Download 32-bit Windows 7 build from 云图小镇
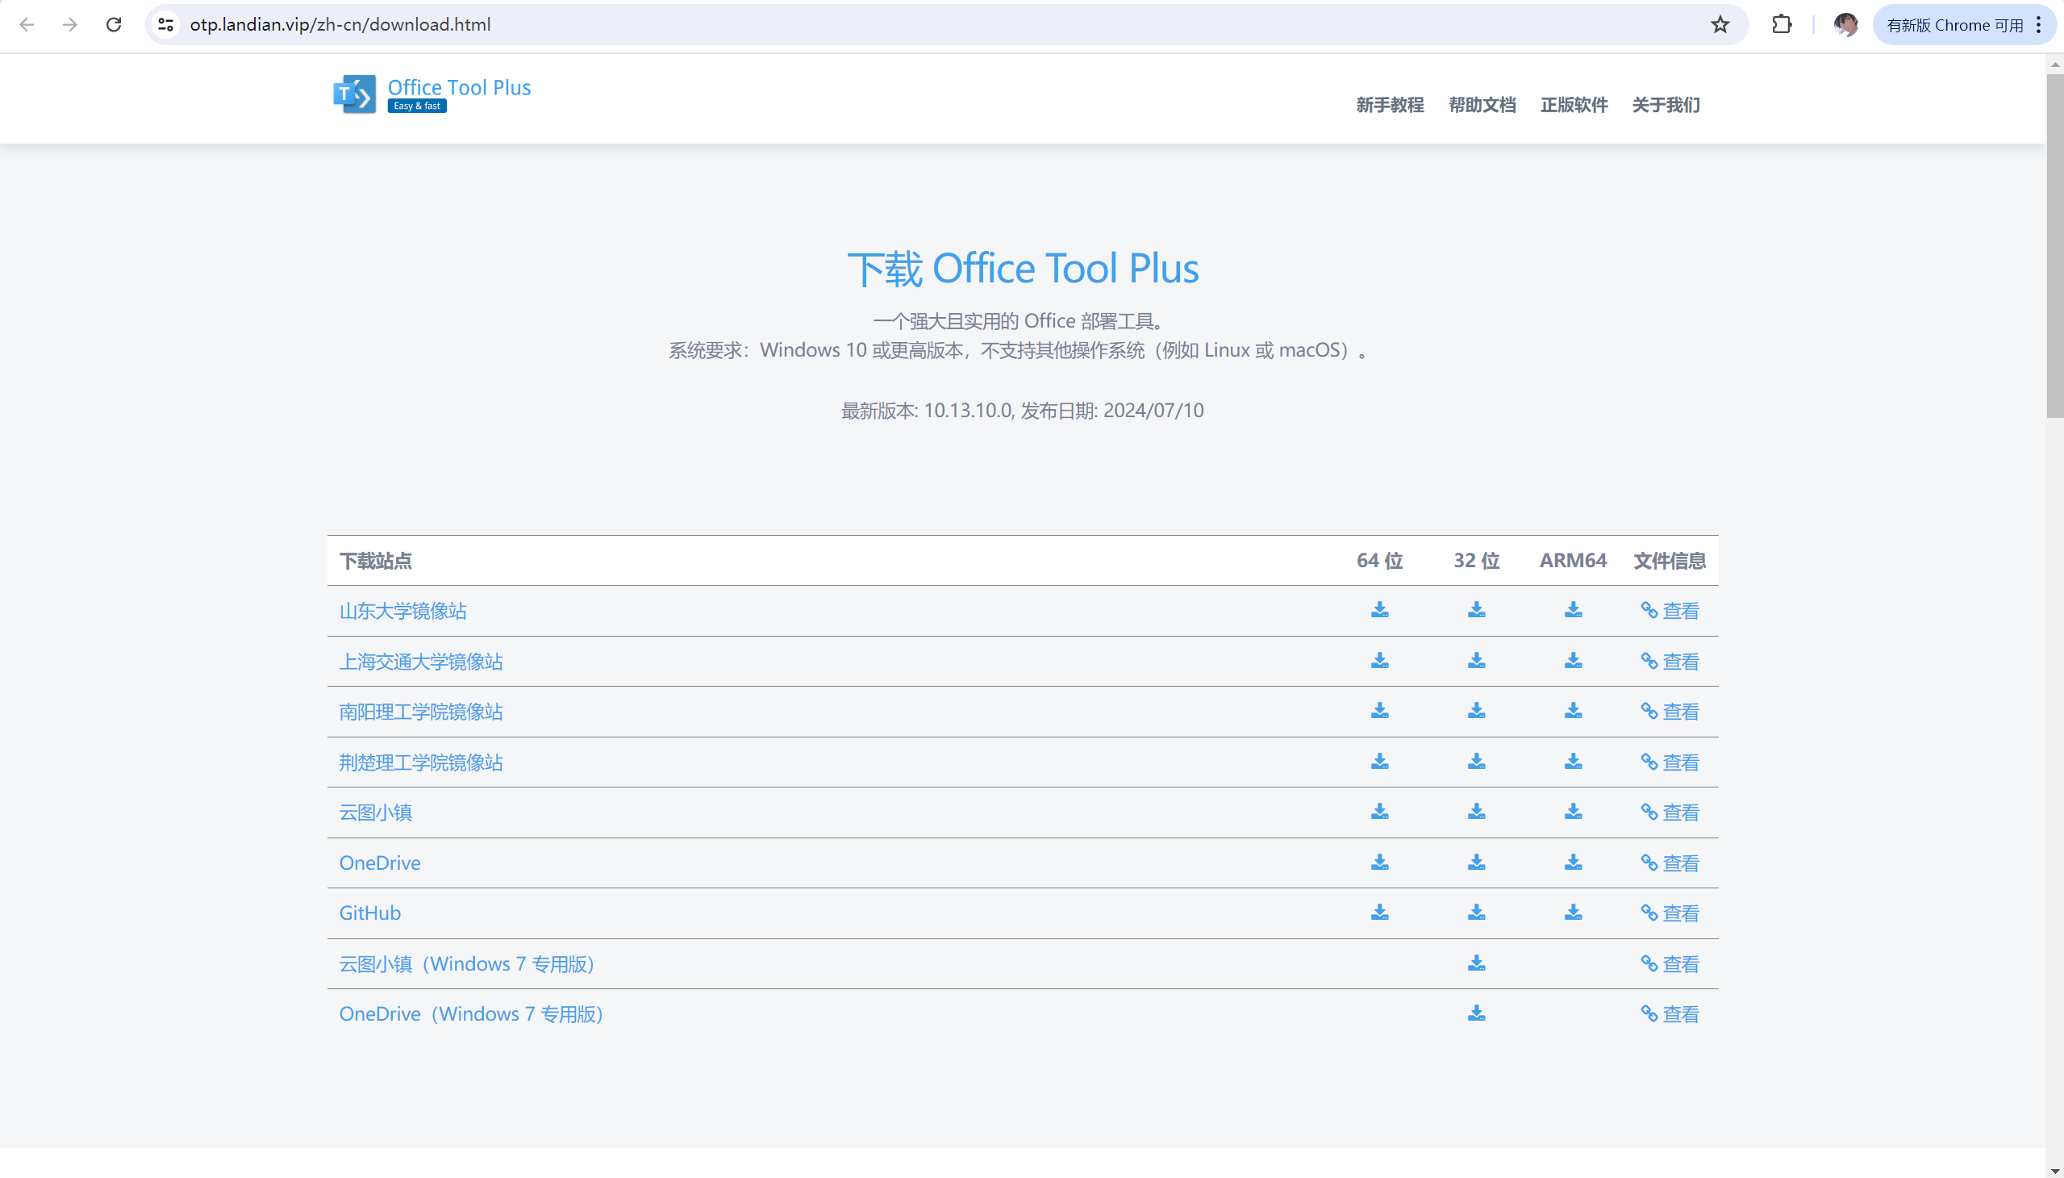The height and width of the screenshot is (1178, 2064). click(x=1476, y=963)
